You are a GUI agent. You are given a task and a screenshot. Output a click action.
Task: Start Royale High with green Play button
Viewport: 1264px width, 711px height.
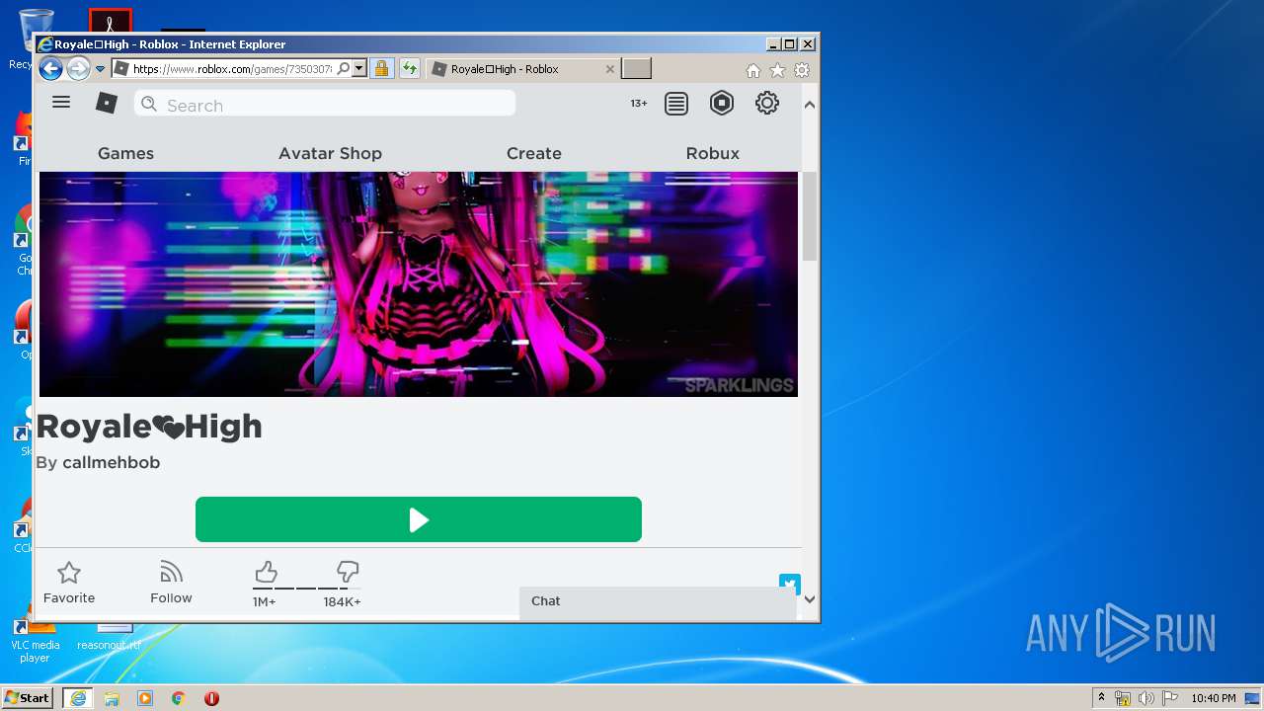coord(419,519)
